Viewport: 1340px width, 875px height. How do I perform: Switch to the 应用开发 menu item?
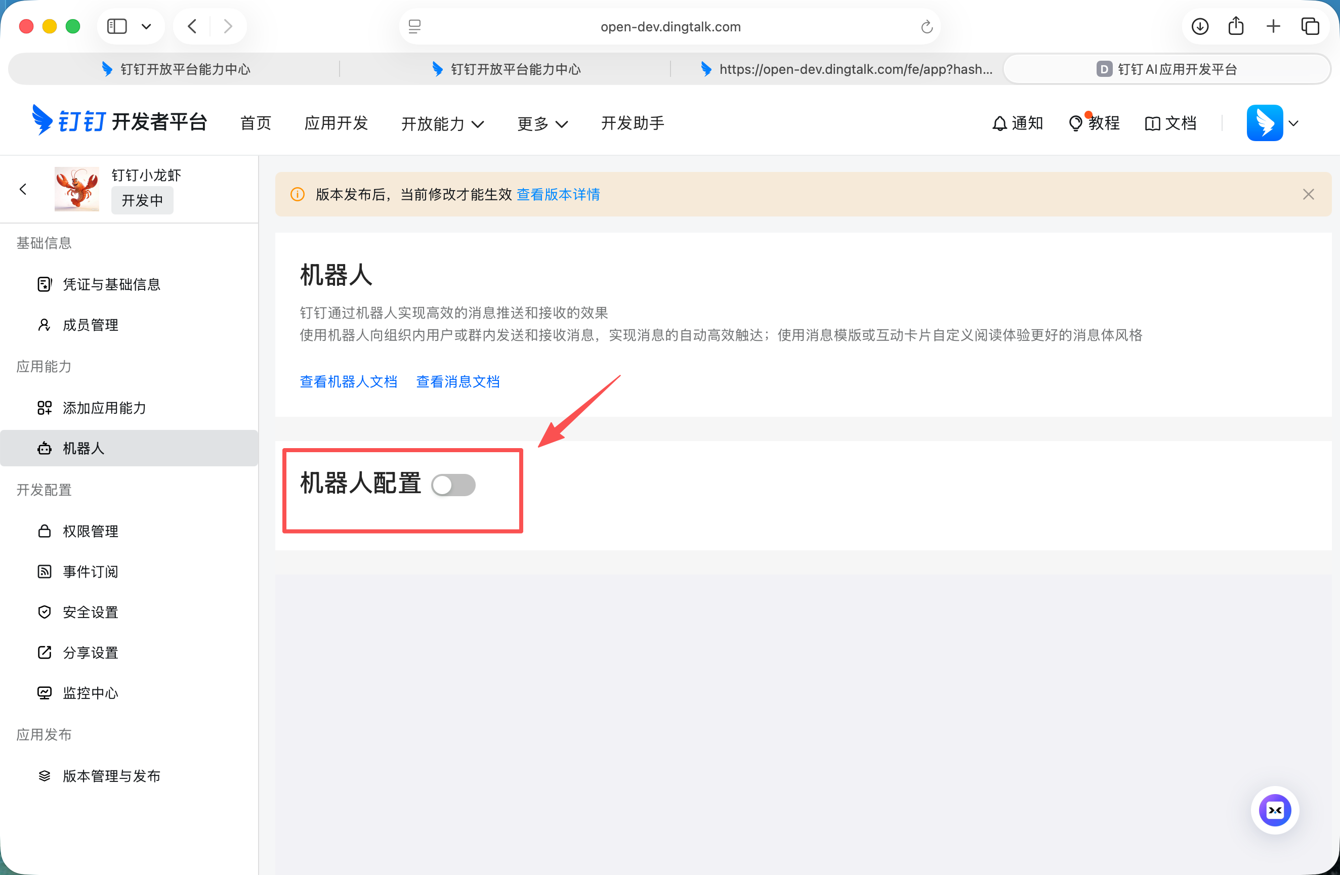(x=336, y=123)
